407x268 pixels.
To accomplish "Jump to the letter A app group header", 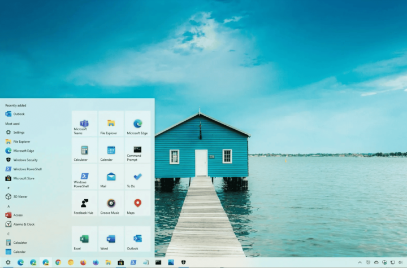I will (x=8, y=206).
